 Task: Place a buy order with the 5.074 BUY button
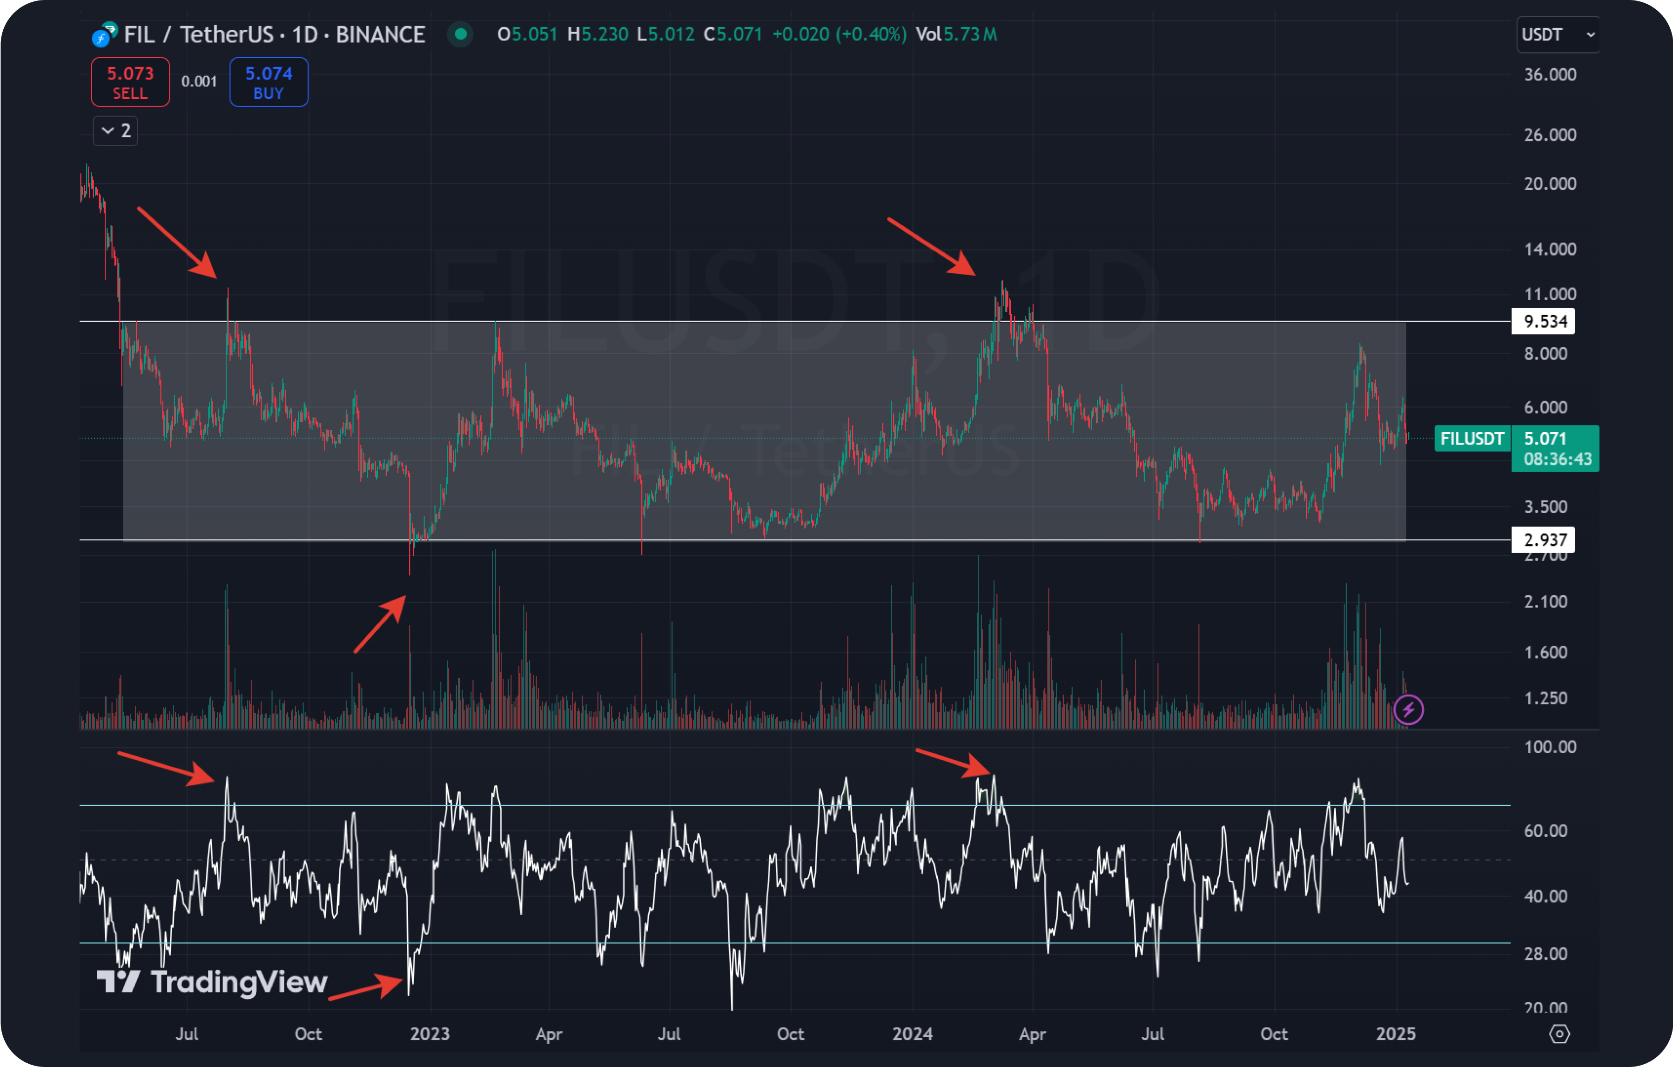tap(268, 81)
